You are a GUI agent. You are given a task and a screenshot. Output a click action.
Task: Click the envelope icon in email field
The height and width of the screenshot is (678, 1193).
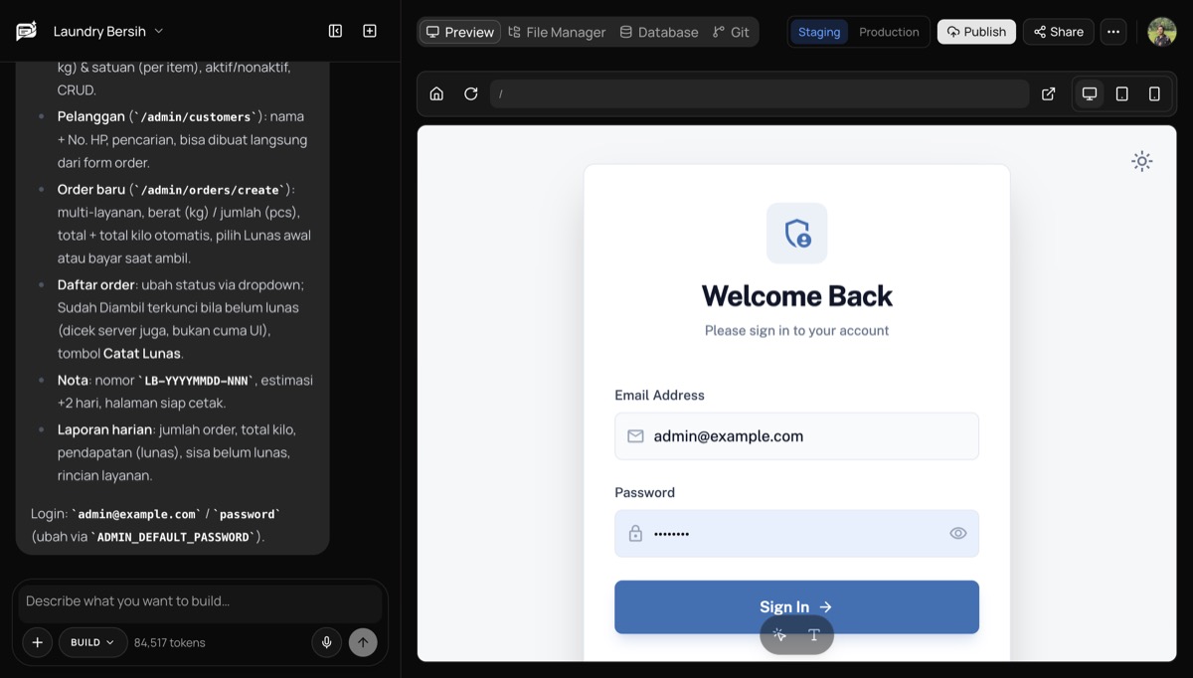(635, 436)
